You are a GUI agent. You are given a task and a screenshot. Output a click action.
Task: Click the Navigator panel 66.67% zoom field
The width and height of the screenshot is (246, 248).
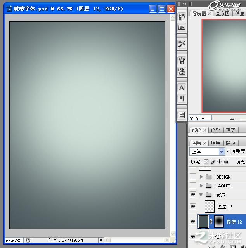[200, 118]
